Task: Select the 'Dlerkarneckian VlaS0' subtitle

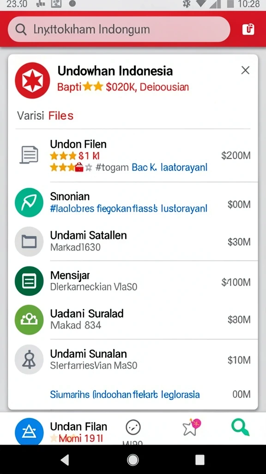Action: tap(93, 287)
